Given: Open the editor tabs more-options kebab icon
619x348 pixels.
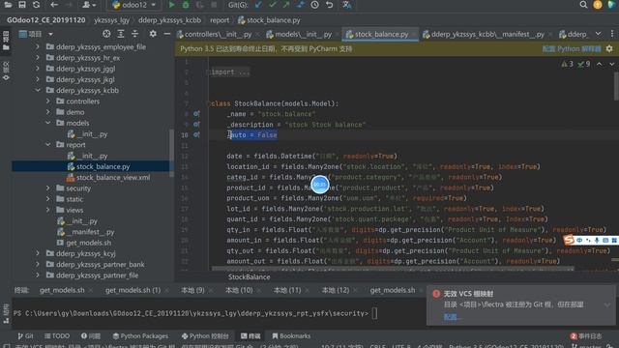Looking at the screenshot, I should 612,34.
